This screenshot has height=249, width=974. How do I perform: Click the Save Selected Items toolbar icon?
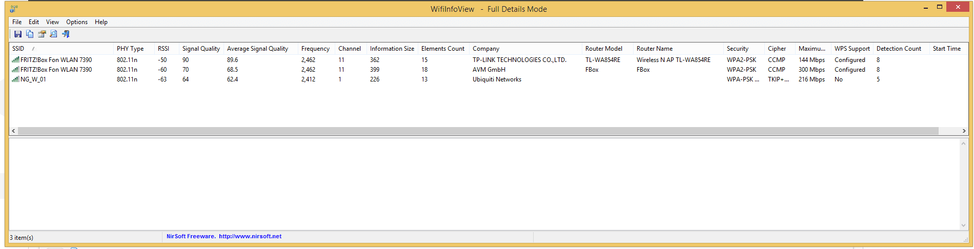pyautogui.click(x=18, y=34)
